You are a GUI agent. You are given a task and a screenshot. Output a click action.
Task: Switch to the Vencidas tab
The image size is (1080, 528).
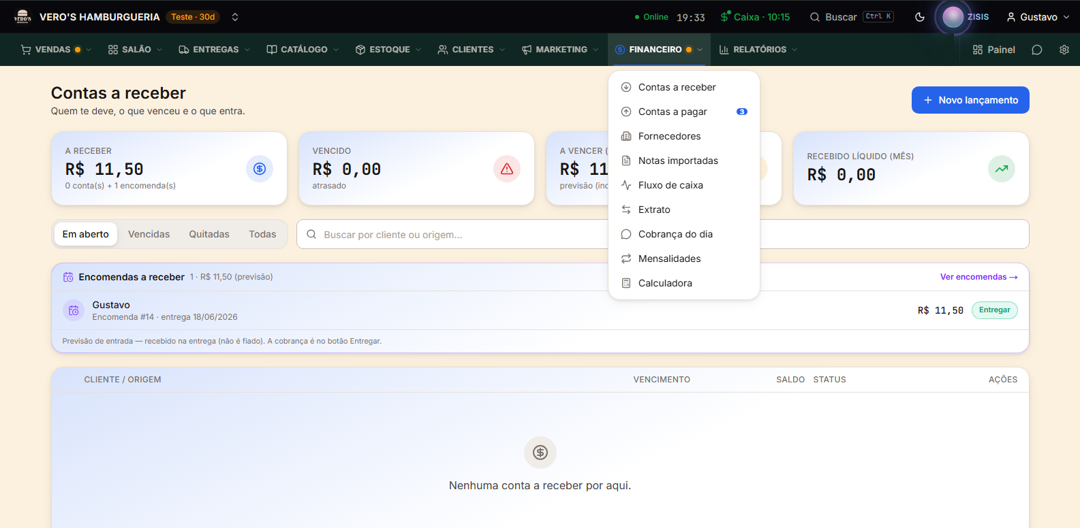coord(149,234)
